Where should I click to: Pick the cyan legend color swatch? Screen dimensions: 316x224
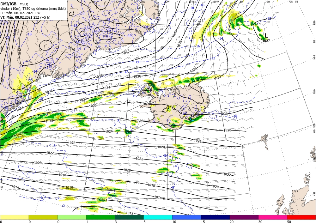pyautogui.click(x=158, y=217)
